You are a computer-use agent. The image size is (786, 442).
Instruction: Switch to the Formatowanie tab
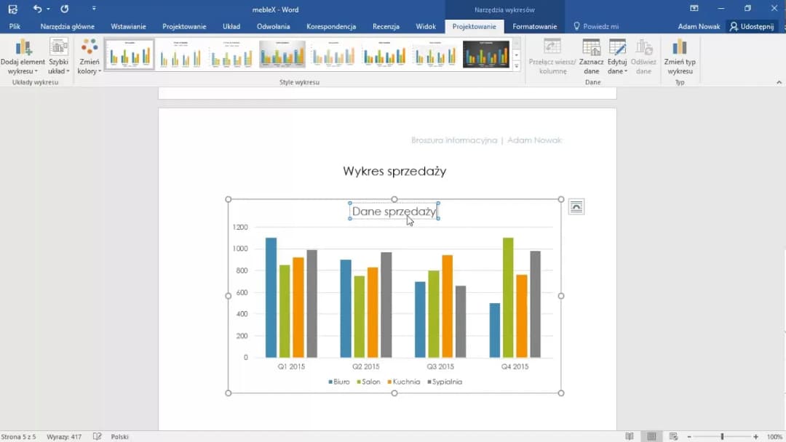click(534, 26)
